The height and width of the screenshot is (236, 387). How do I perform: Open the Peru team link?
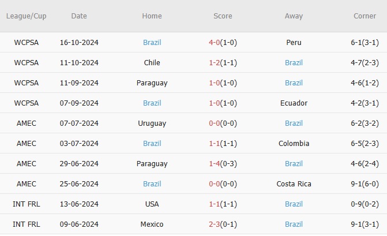click(x=294, y=43)
